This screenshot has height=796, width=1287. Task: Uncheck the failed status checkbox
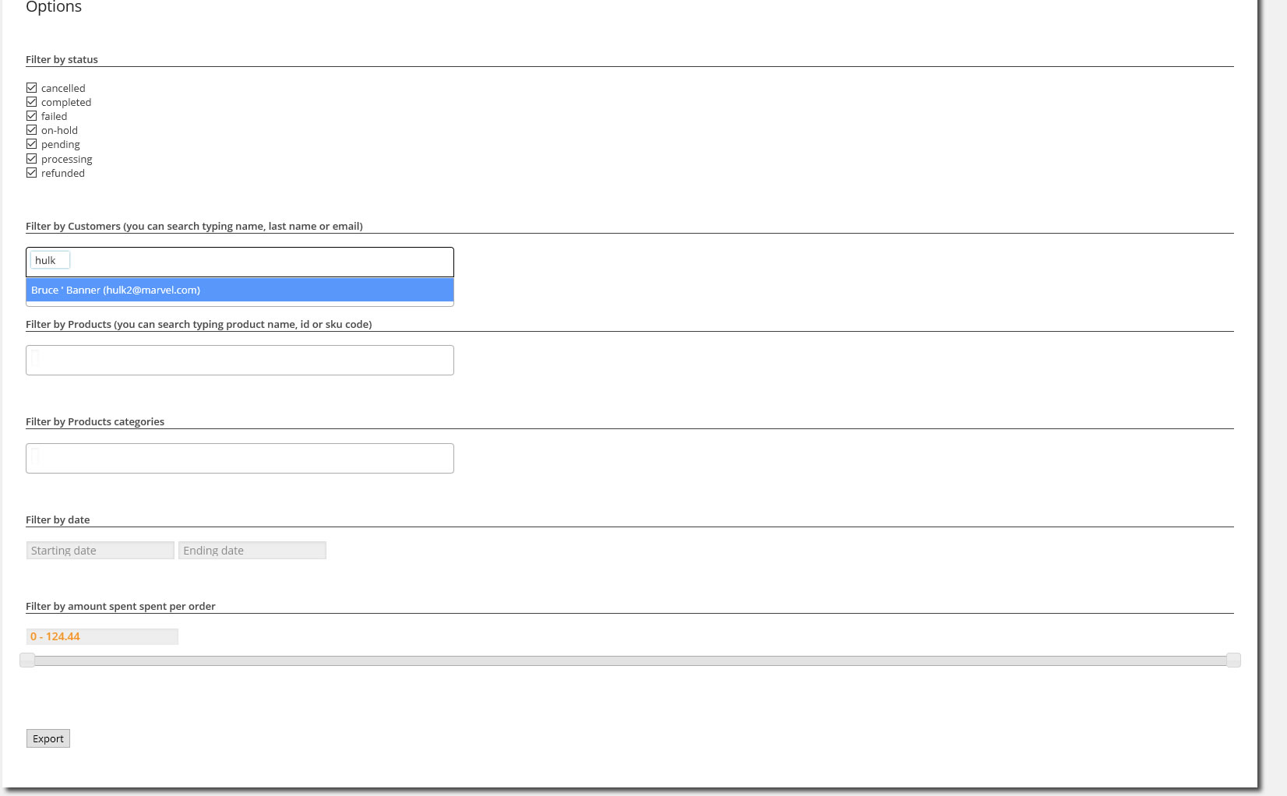coord(32,116)
